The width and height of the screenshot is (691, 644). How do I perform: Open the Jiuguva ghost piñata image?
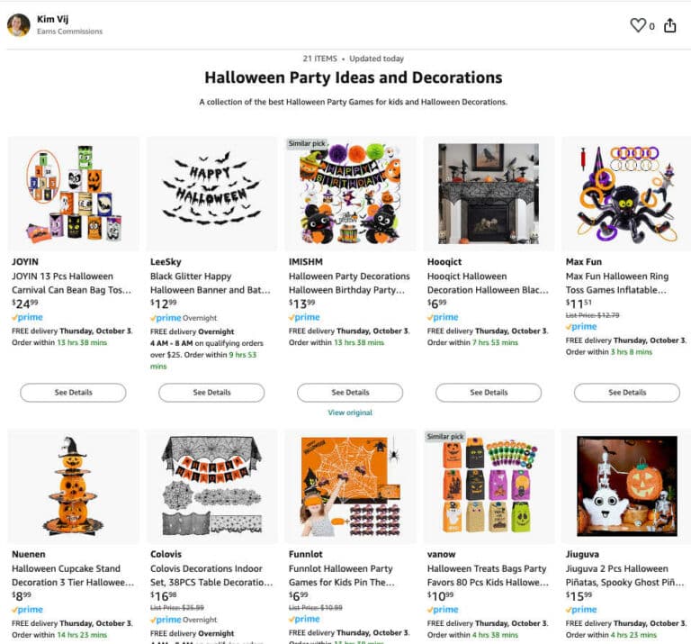click(x=627, y=486)
